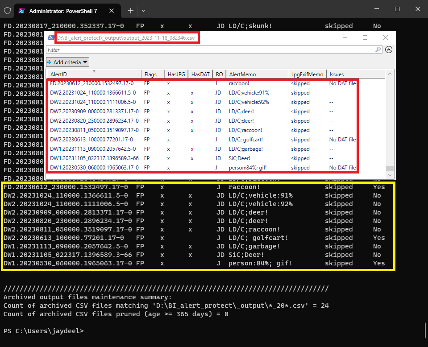Select row DW2.20230820_230000.2896234.17-0 in grid
428x347 pixels.
[x=203, y=120]
